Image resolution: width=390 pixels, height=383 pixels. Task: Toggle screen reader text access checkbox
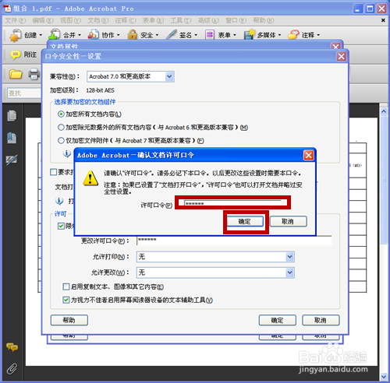click(66, 300)
